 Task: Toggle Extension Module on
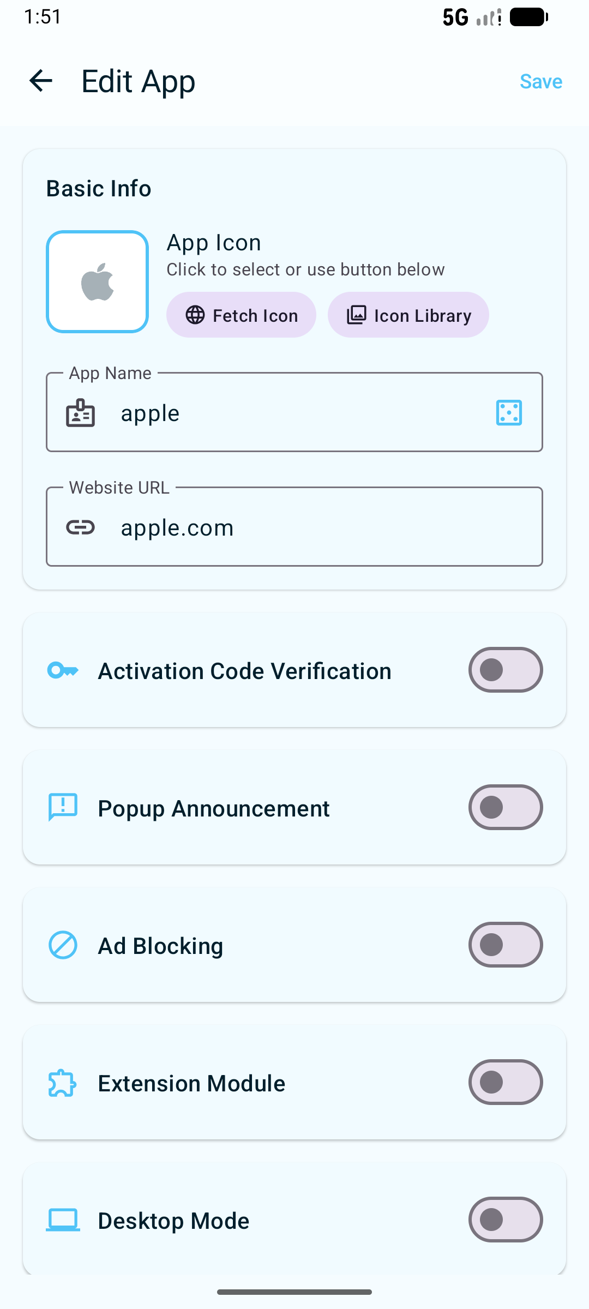[x=505, y=1082]
